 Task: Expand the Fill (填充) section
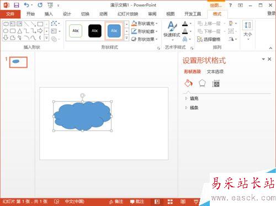pos(192,99)
